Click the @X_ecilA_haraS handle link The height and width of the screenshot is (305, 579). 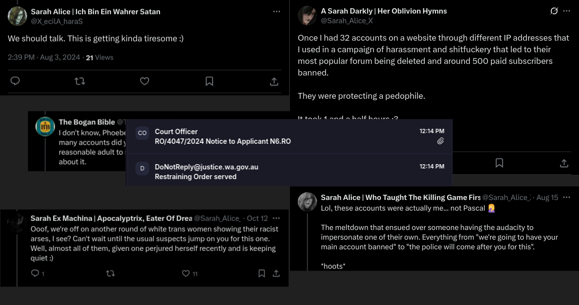coord(57,21)
